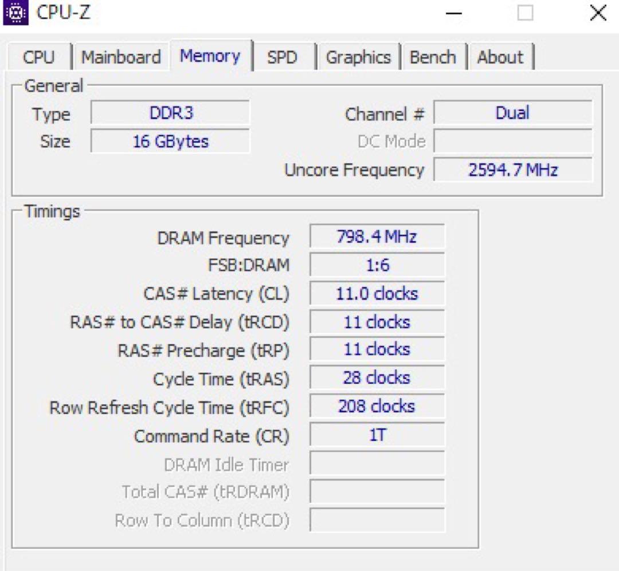Select the FSB:DRAM ratio field
The image size is (619, 571).
pos(377,265)
